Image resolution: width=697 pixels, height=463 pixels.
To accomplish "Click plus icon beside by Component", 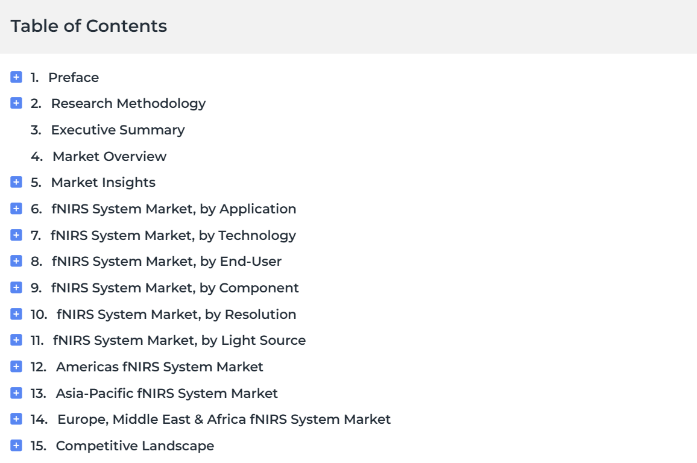I will (x=16, y=288).
